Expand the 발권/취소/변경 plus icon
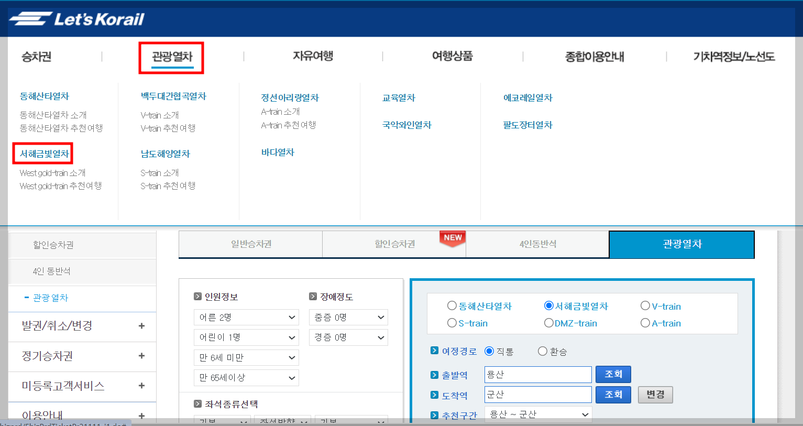 coord(141,326)
